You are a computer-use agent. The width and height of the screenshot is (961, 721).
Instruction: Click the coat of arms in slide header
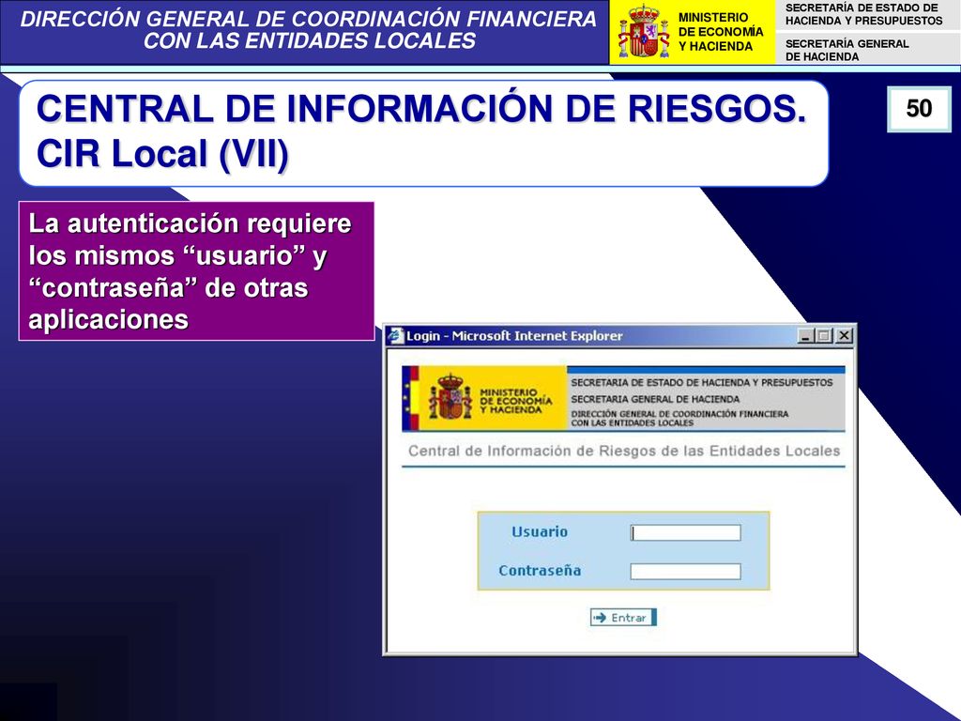[643, 32]
